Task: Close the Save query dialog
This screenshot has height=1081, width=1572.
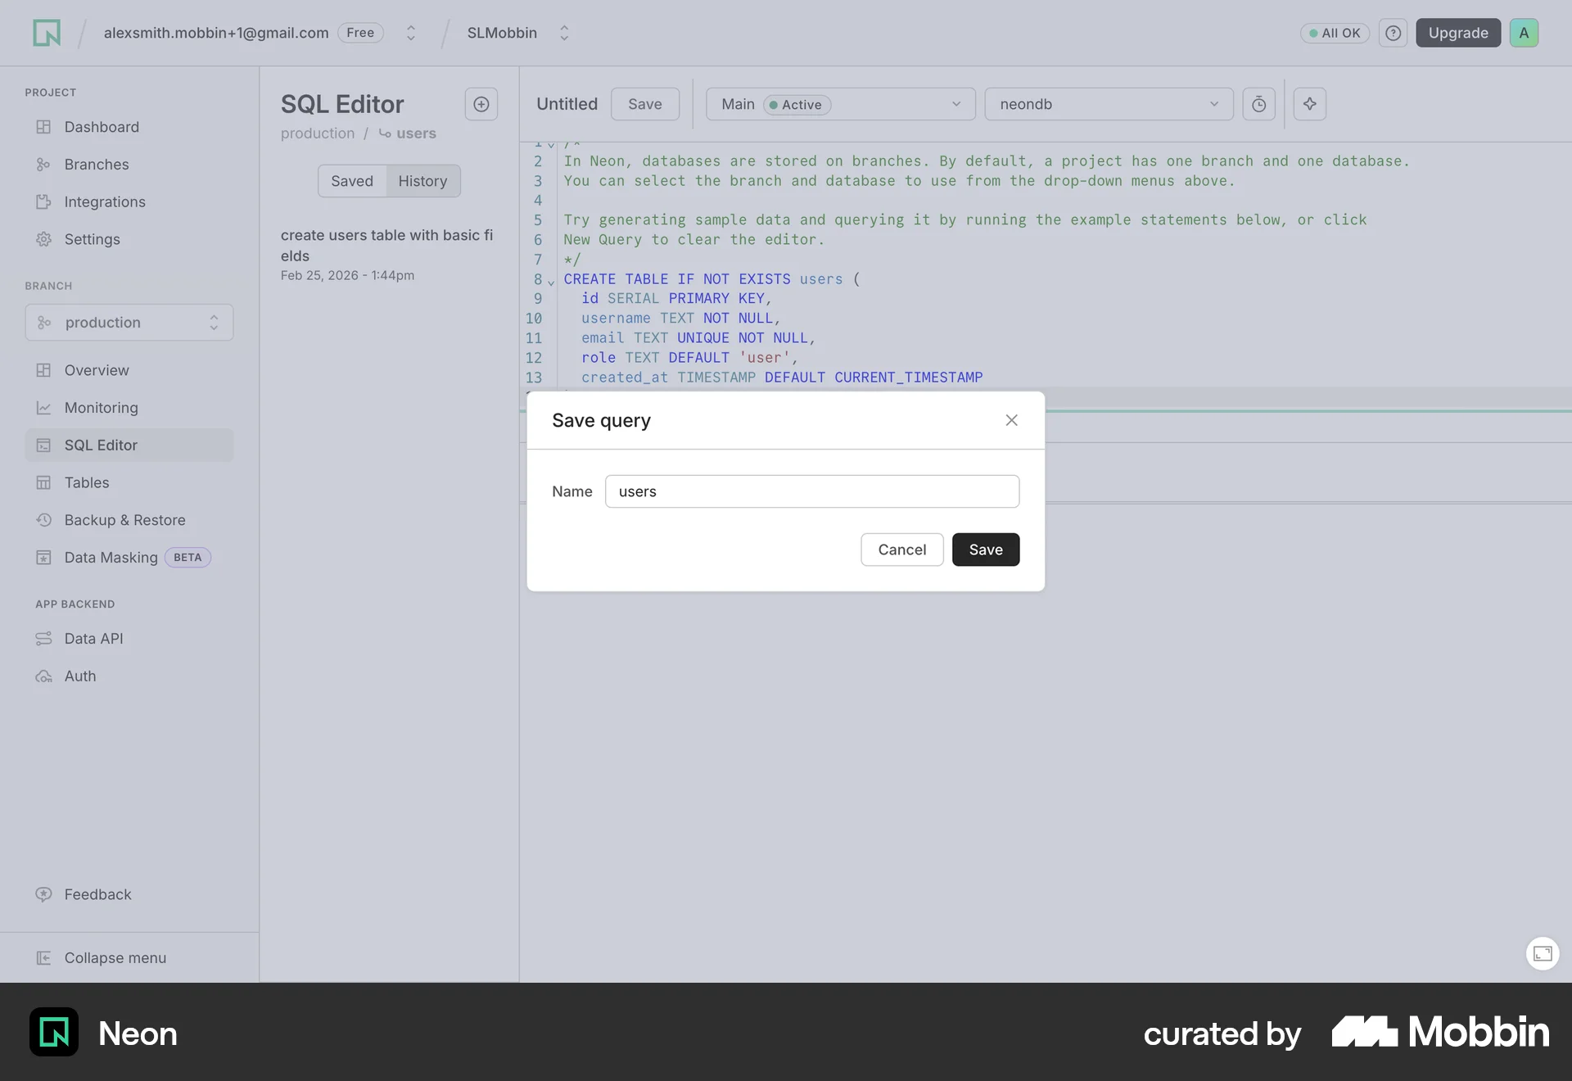Action: 1012,420
